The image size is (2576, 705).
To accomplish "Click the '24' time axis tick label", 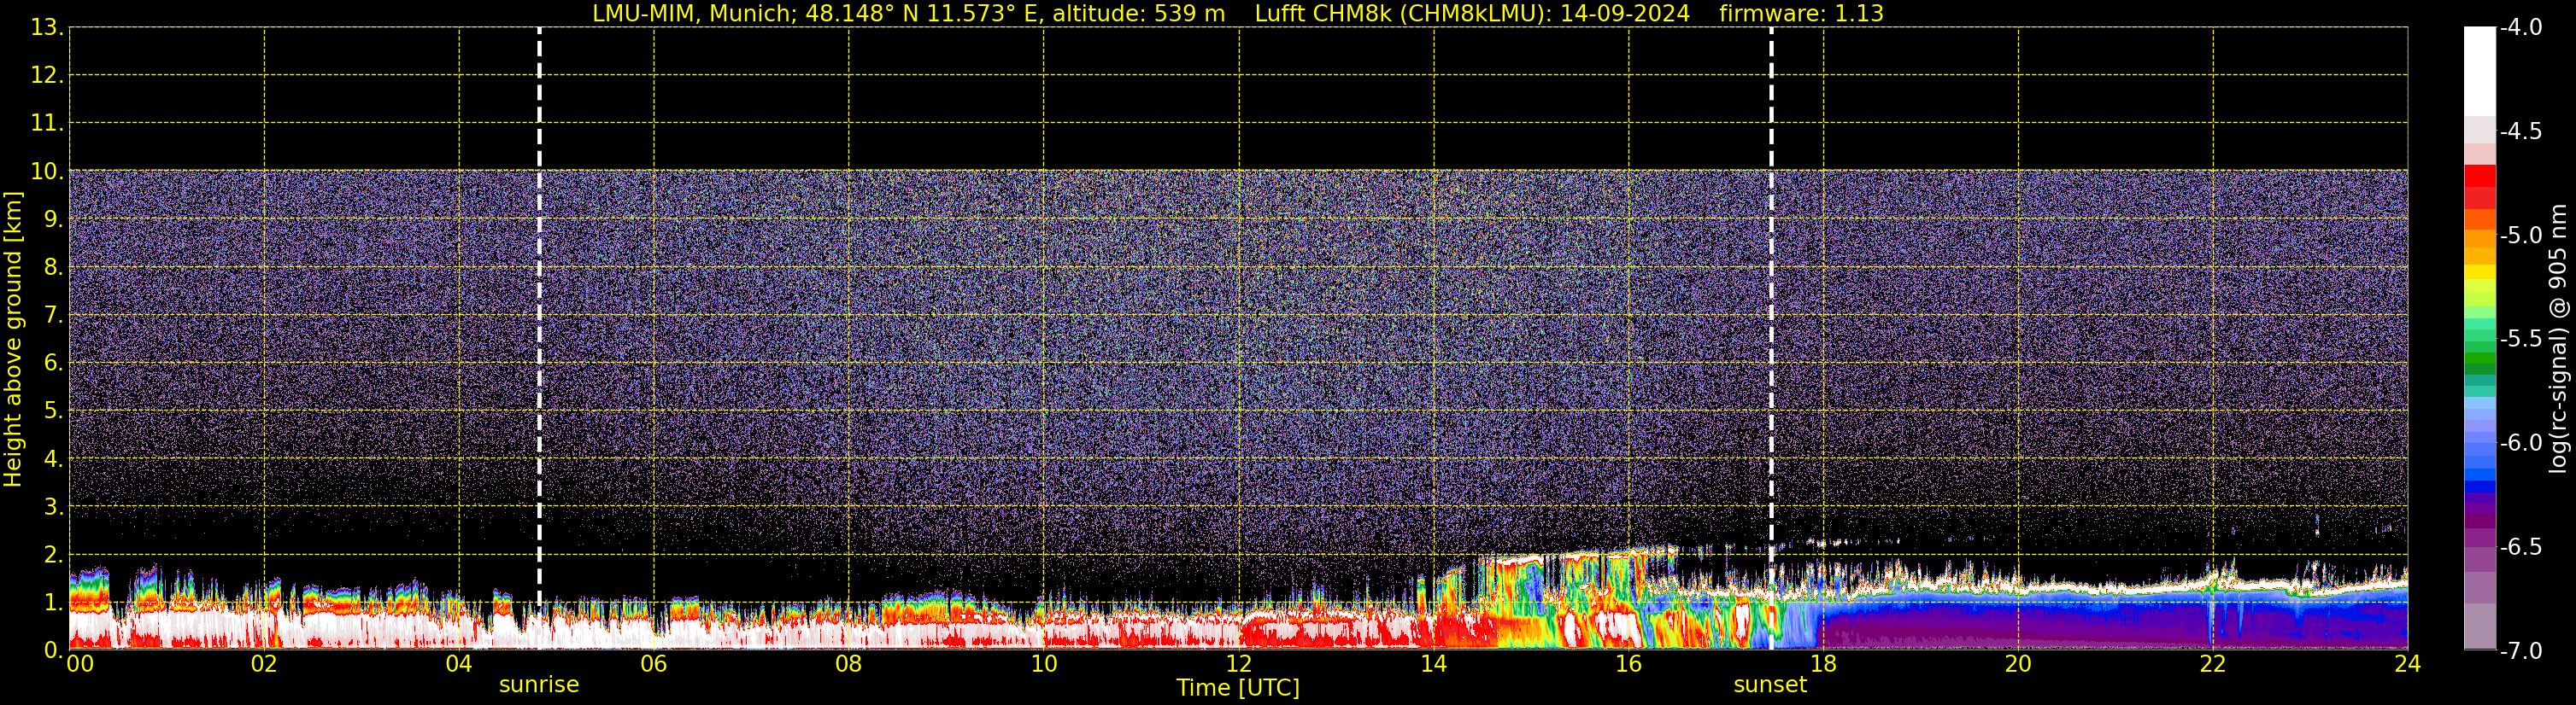I will [2407, 664].
